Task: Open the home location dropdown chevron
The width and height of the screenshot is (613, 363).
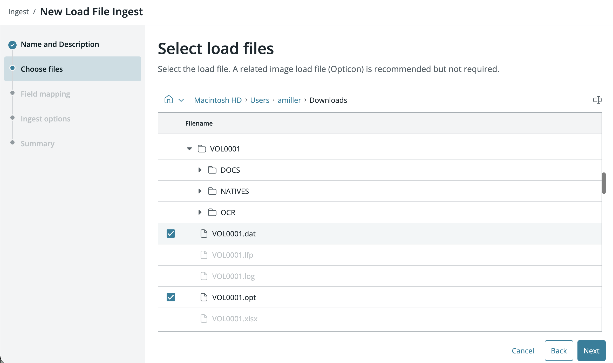Action: point(181,100)
